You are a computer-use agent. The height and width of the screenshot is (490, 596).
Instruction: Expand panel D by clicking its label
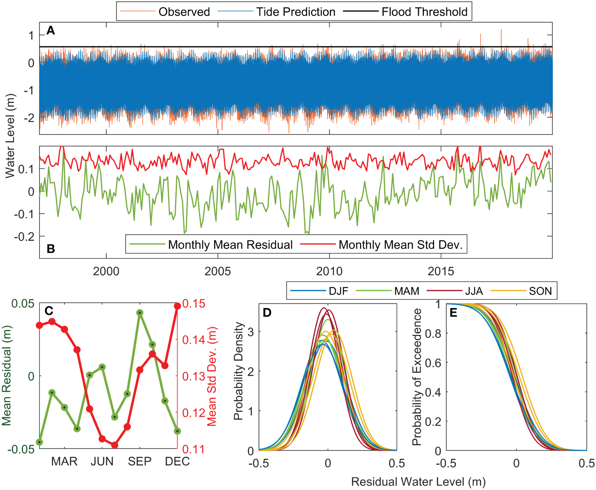[268, 313]
